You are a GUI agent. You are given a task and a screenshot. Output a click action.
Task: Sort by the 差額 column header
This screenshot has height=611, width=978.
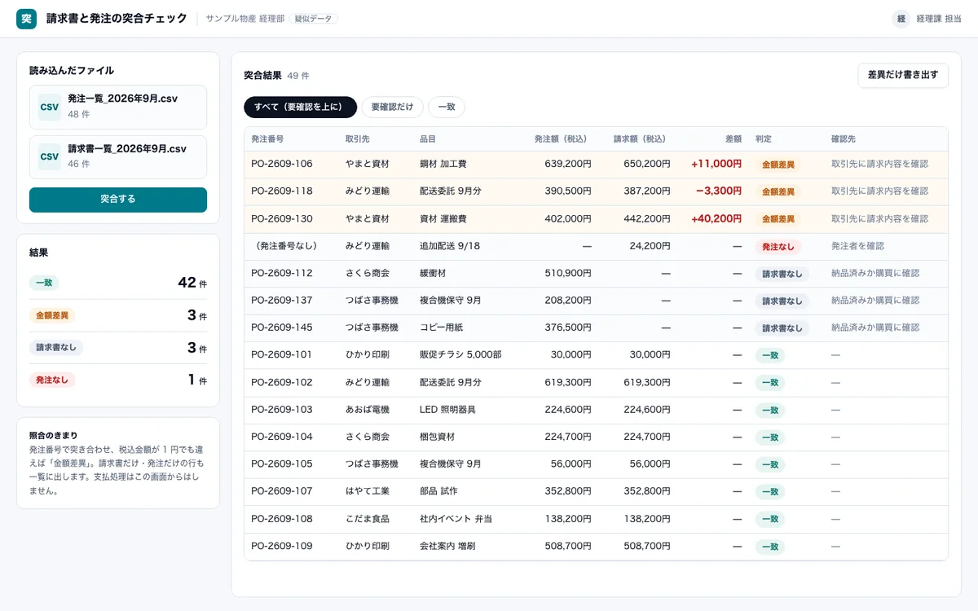733,139
